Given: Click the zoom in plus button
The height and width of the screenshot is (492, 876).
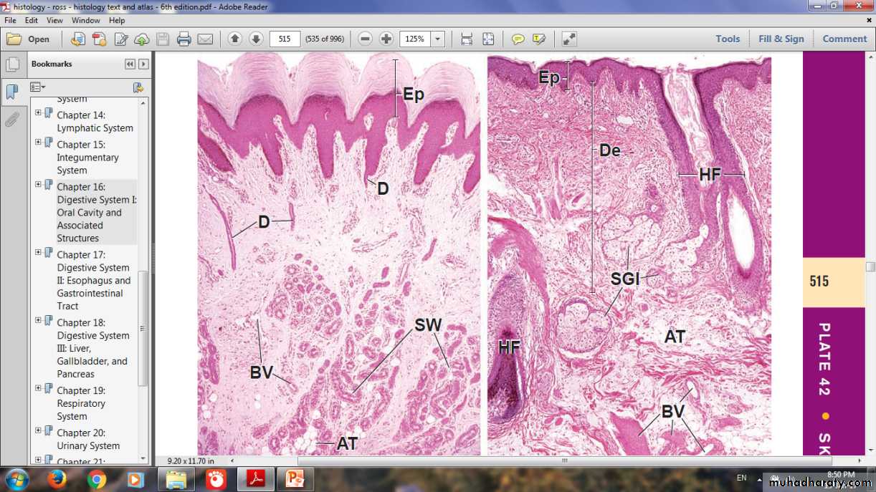Looking at the screenshot, I should pyautogui.click(x=386, y=39).
